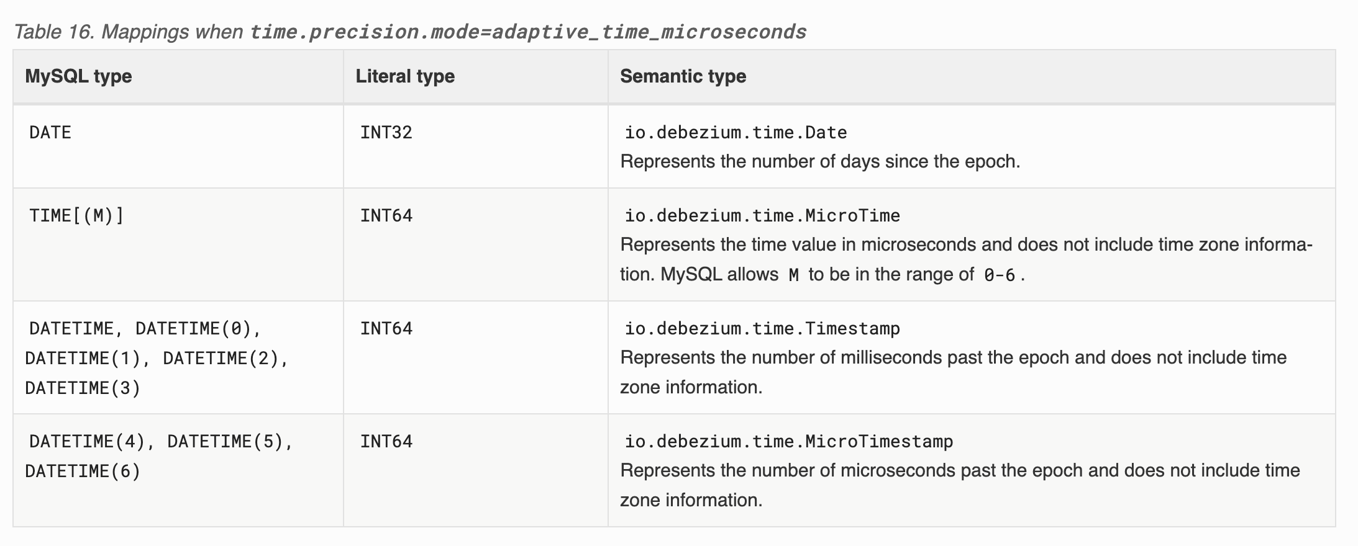This screenshot has width=1358, height=546.
Task: Click INT64 in the TIME[(M)] row
Action: [386, 216]
